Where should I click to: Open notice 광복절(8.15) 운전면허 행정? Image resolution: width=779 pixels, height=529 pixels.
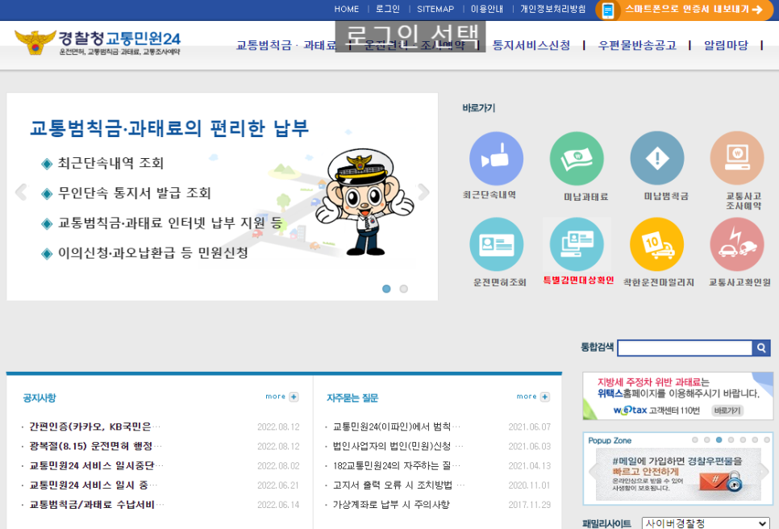tap(95, 446)
